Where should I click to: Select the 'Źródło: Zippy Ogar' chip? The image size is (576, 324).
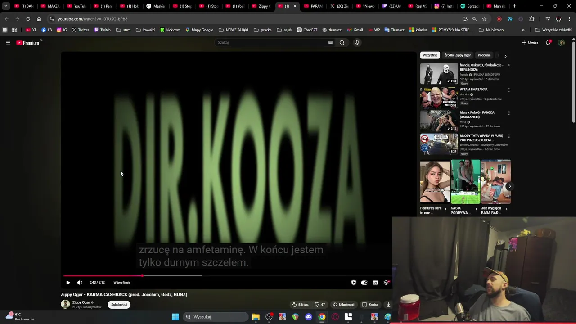457,55
